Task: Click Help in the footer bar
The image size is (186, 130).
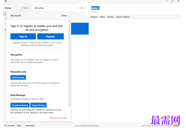Action: coord(19,126)
